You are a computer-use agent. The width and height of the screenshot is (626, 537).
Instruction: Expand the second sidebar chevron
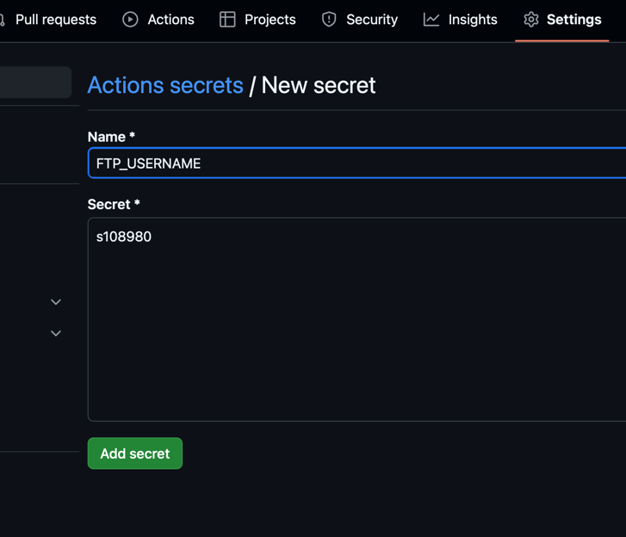pyautogui.click(x=56, y=333)
